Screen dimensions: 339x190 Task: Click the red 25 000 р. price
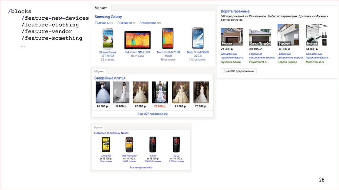tap(160, 106)
